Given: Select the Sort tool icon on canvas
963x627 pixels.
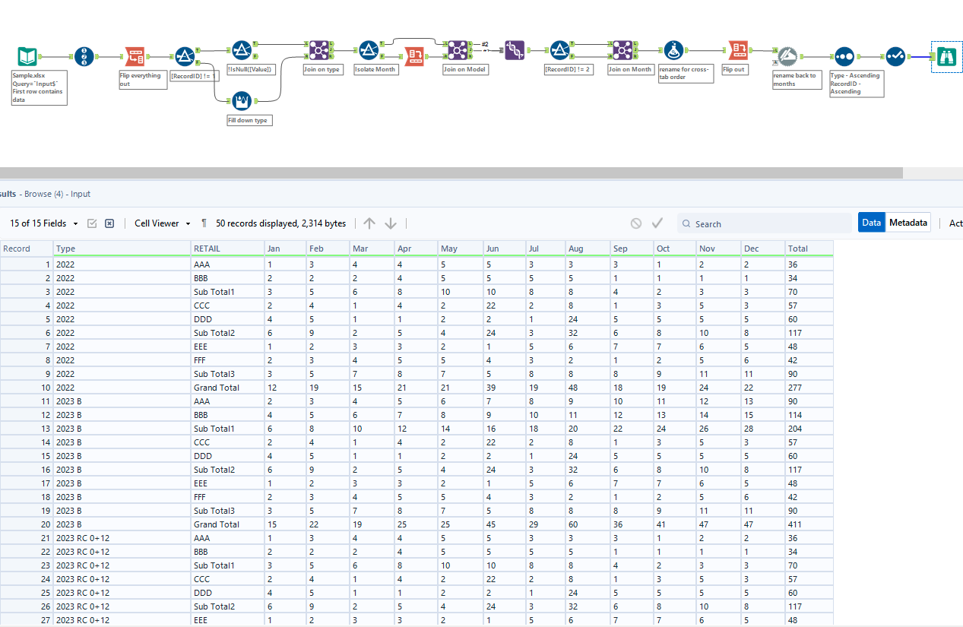Looking at the screenshot, I should [x=844, y=56].
